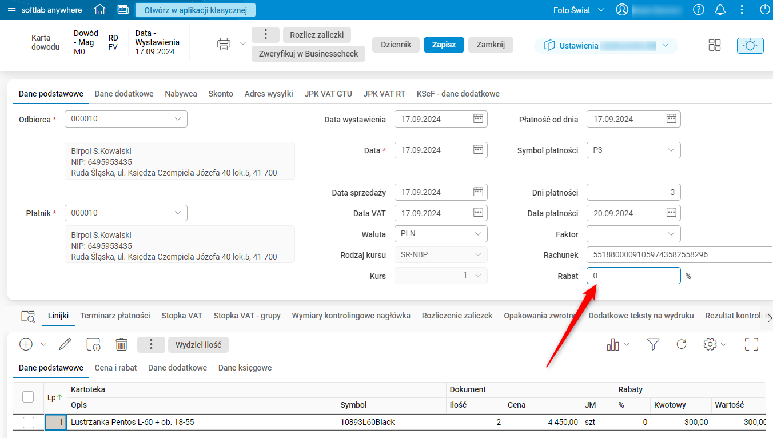Open the desktop list icon beside home

click(123, 10)
